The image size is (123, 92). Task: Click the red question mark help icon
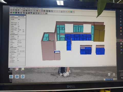coord(74,12)
